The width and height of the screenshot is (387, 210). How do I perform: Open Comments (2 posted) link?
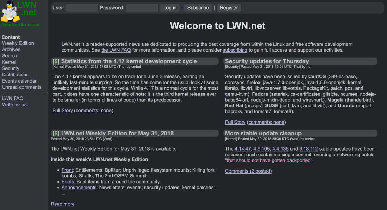(x=248, y=171)
